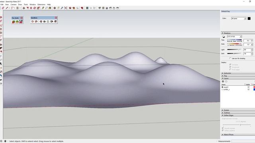
Task: Toggle On faces display checkbox
Action: (x=230, y=64)
